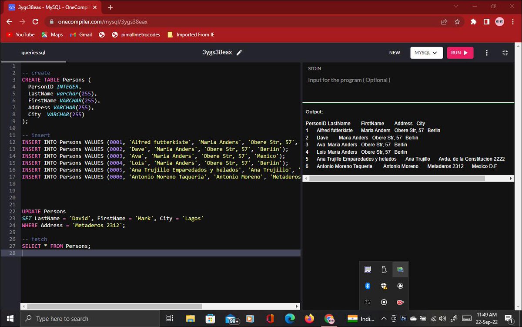
Task: Open the Chrome profile avatar
Action: coord(499,22)
